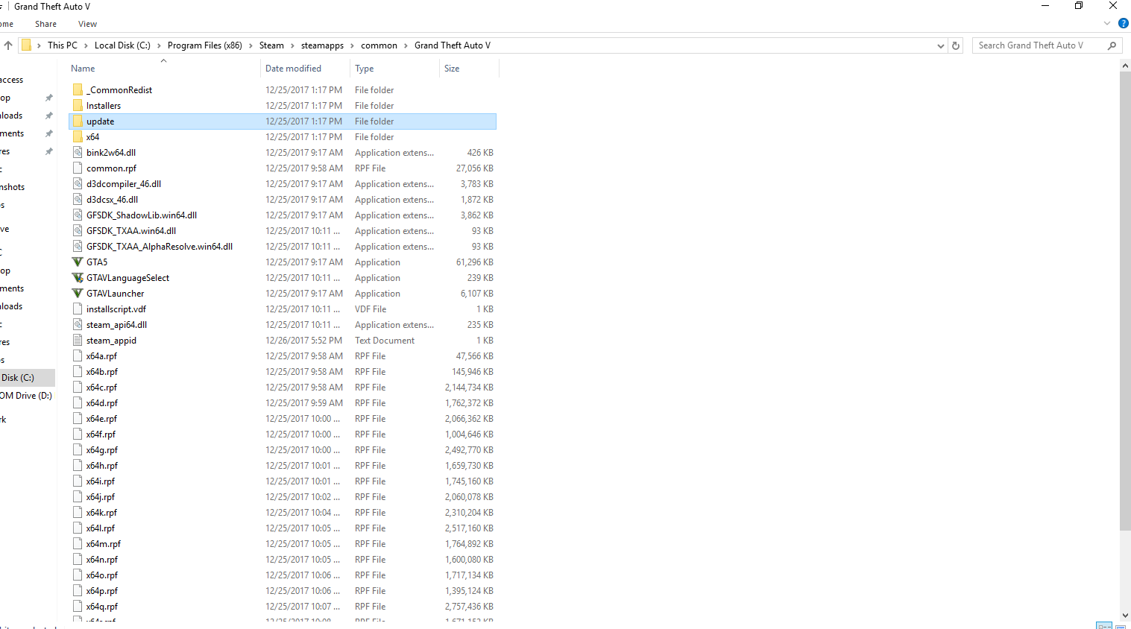Go up one folder level with the arrow

point(8,45)
